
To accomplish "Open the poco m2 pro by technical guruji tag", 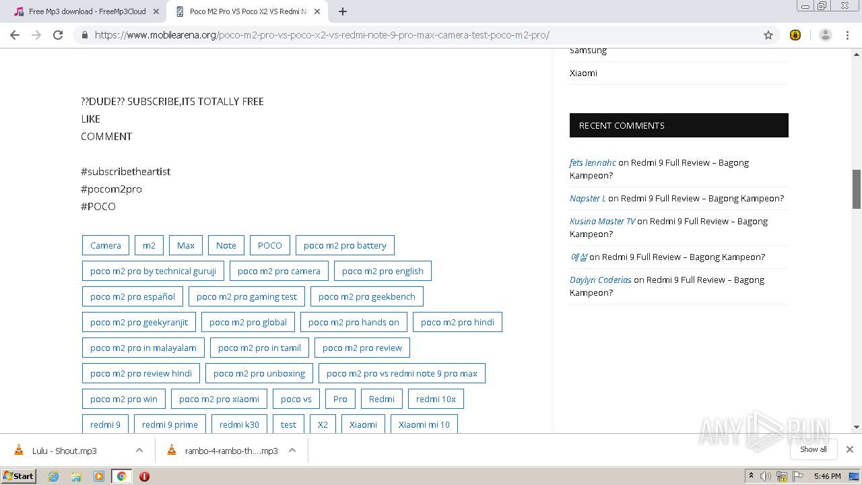I will click(x=153, y=271).
